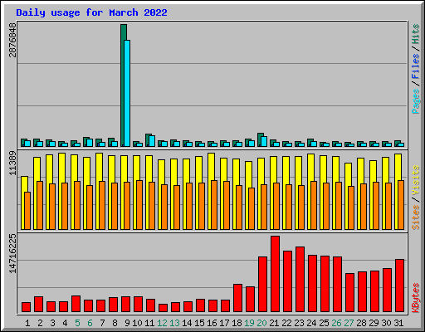Screen dimensions: 425x332
Task: Click the green weekend day label 5
Action: tap(77, 323)
